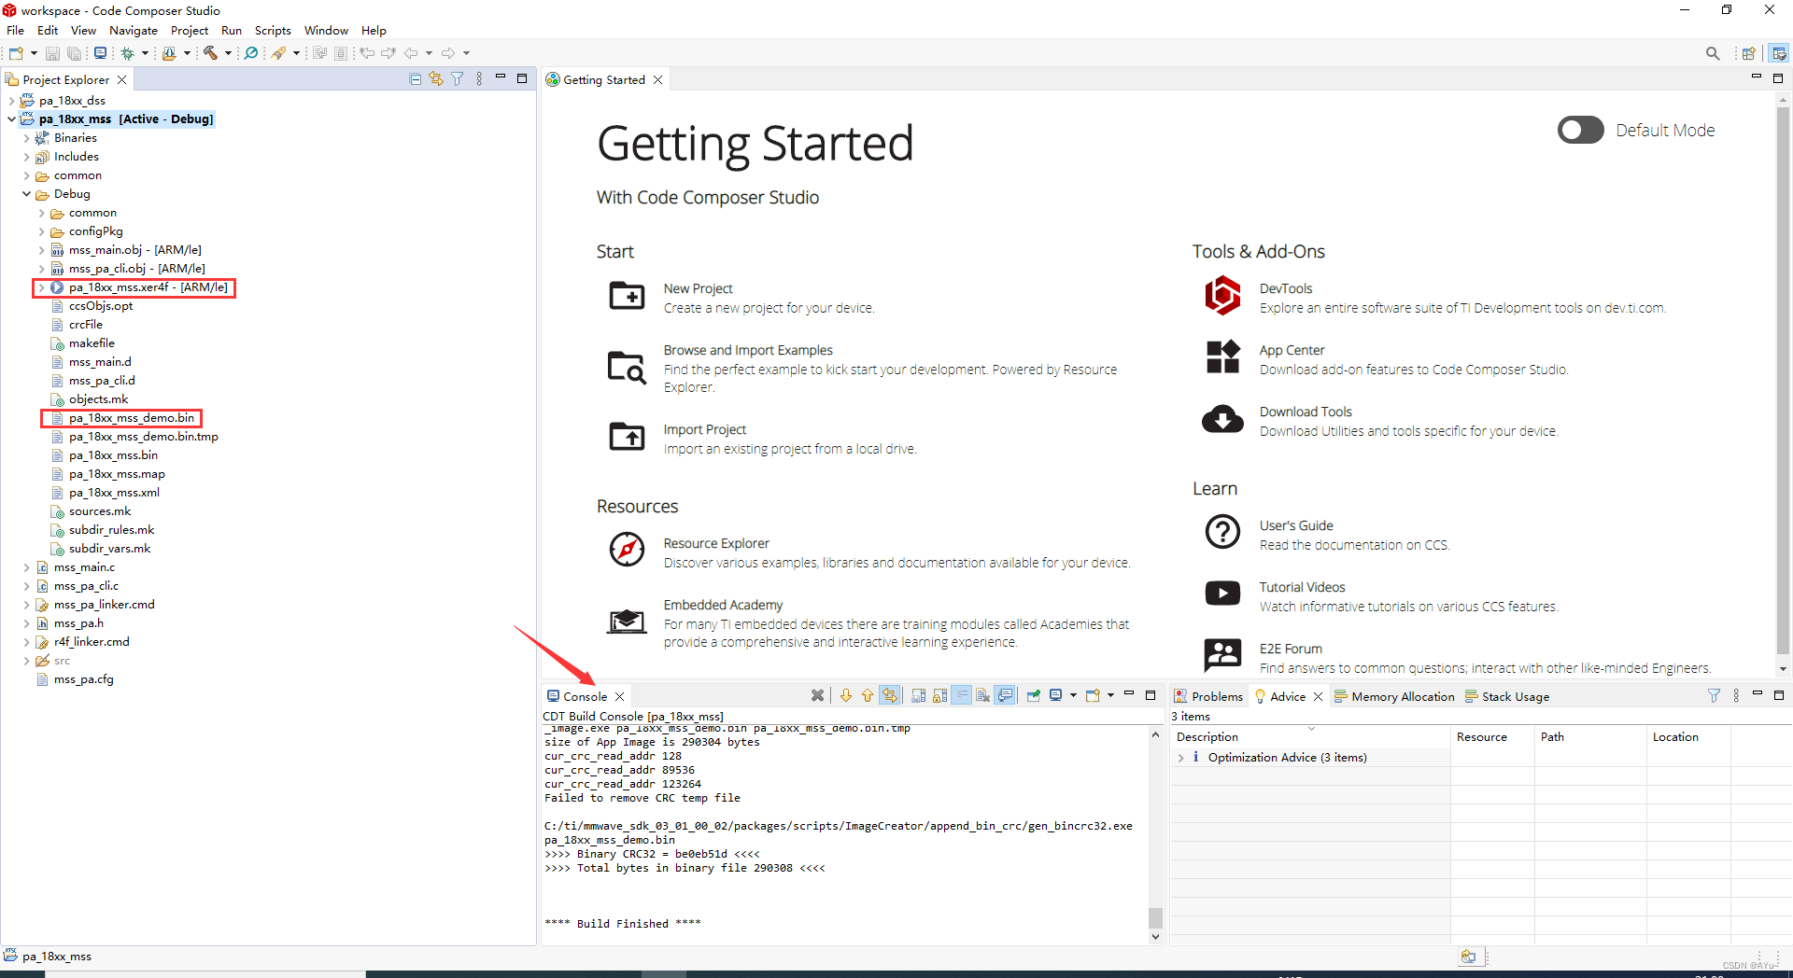Image resolution: width=1793 pixels, height=978 pixels.
Task: Switch to the Stack Usage tab
Action: coord(1507,696)
